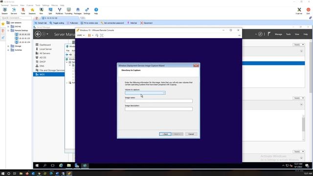Open the MultiExec toolbar icon
The height and width of the screenshot is (176, 313).
[x=59, y=11]
